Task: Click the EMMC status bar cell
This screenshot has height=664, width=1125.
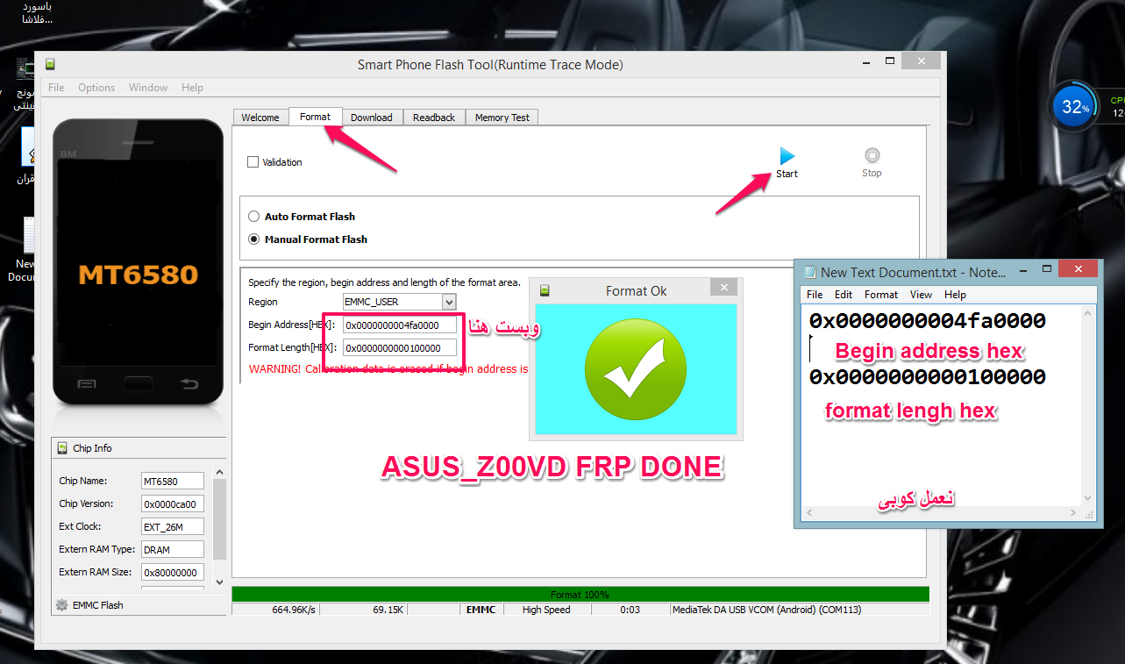Action: 481,610
